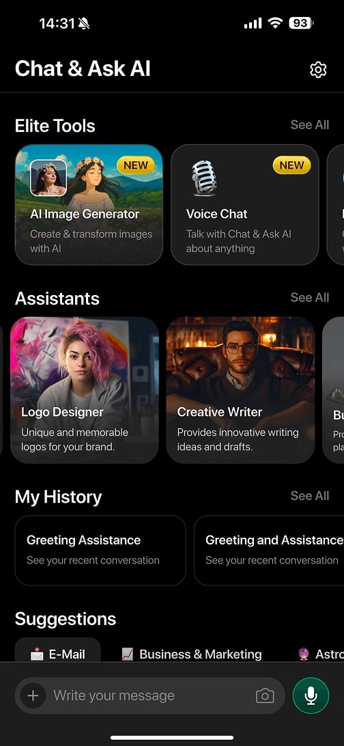Tap the plus attachment icon
This screenshot has height=746, width=344.
33,695
